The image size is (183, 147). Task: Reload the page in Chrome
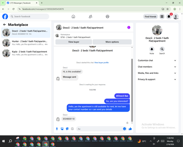click(14, 9)
